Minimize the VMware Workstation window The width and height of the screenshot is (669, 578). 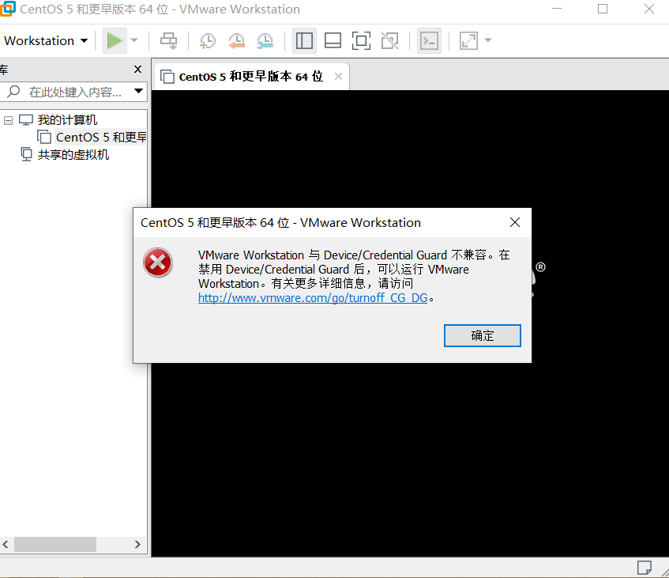[557, 9]
